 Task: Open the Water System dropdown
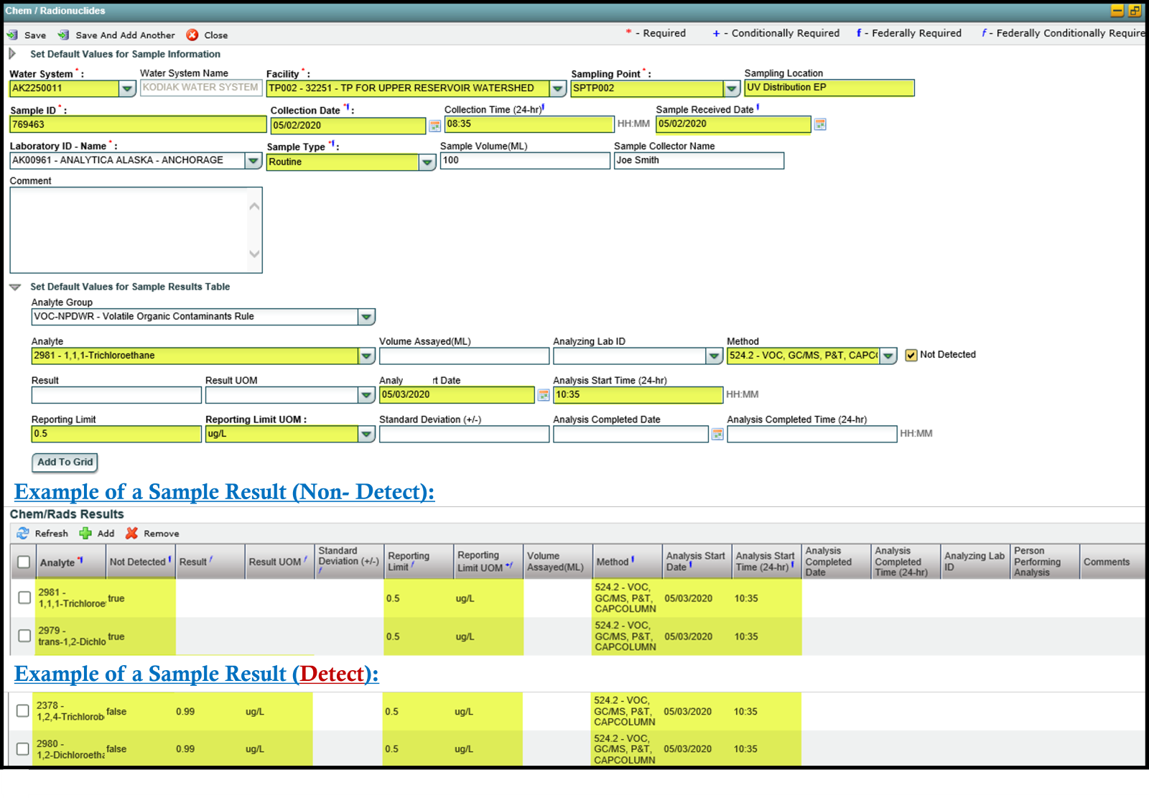pos(127,88)
